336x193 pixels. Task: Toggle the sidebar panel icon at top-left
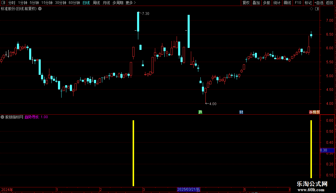pyautogui.click(x=3, y=3)
